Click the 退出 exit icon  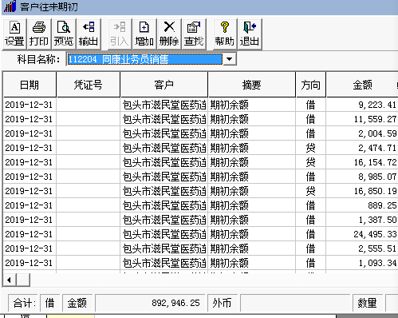tap(250, 34)
